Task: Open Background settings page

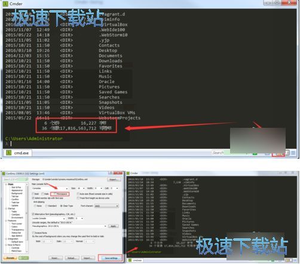Action: (x=17, y=194)
